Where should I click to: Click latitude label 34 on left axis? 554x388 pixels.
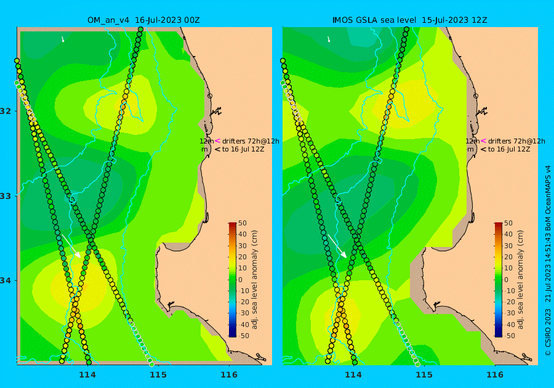(x=6, y=281)
